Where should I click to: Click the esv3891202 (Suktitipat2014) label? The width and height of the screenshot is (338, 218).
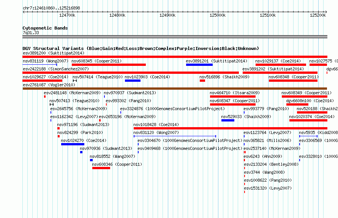tap(273, 69)
